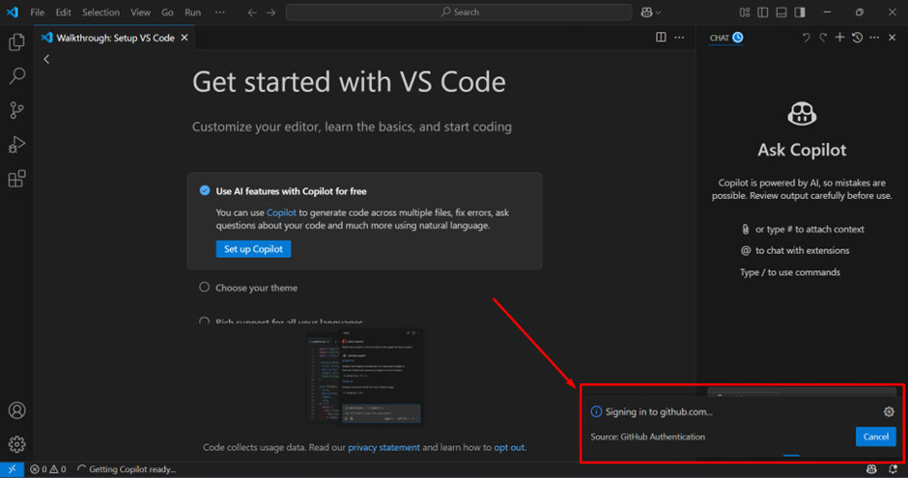Click the Set up Copilot button
Screen dimensions: 908x478
[x=254, y=249]
